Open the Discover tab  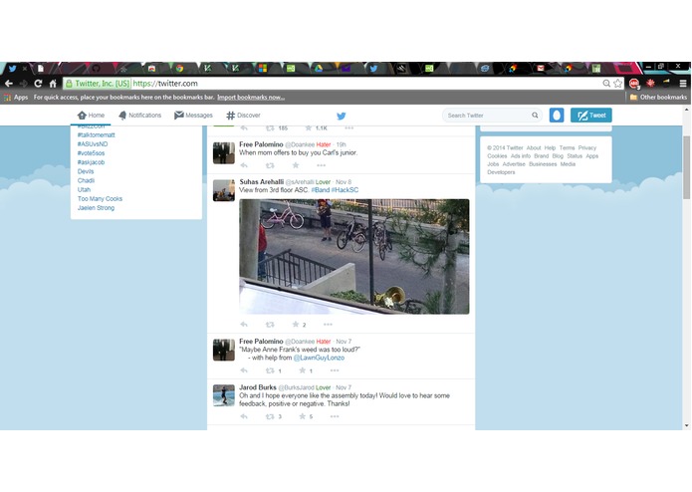click(x=243, y=116)
